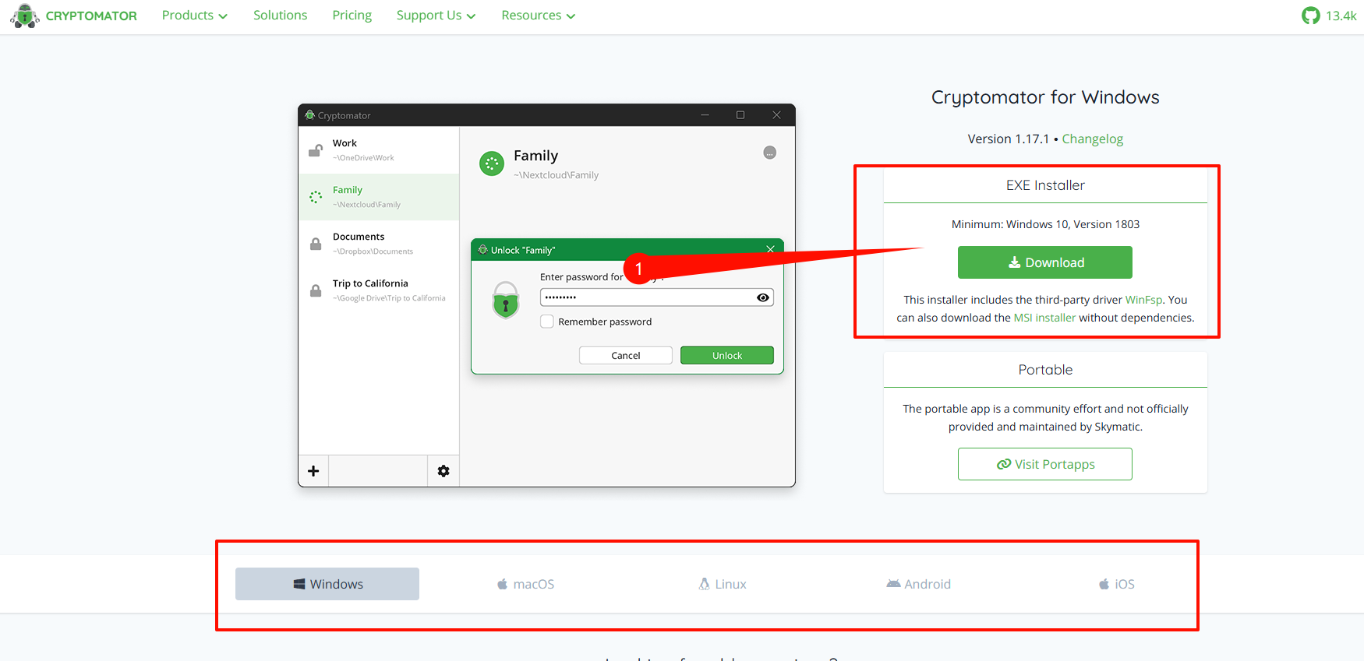1364x661 pixels.
Task: Add a vault with the plus icon
Action: [x=313, y=471]
